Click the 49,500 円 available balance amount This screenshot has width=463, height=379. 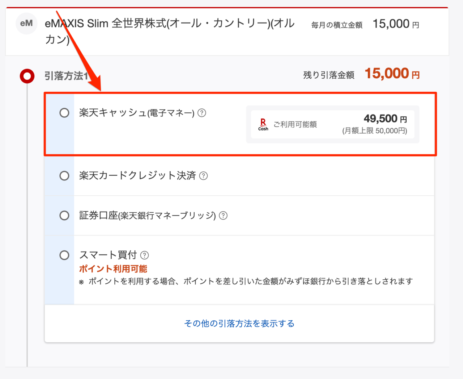pyautogui.click(x=385, y=119)
